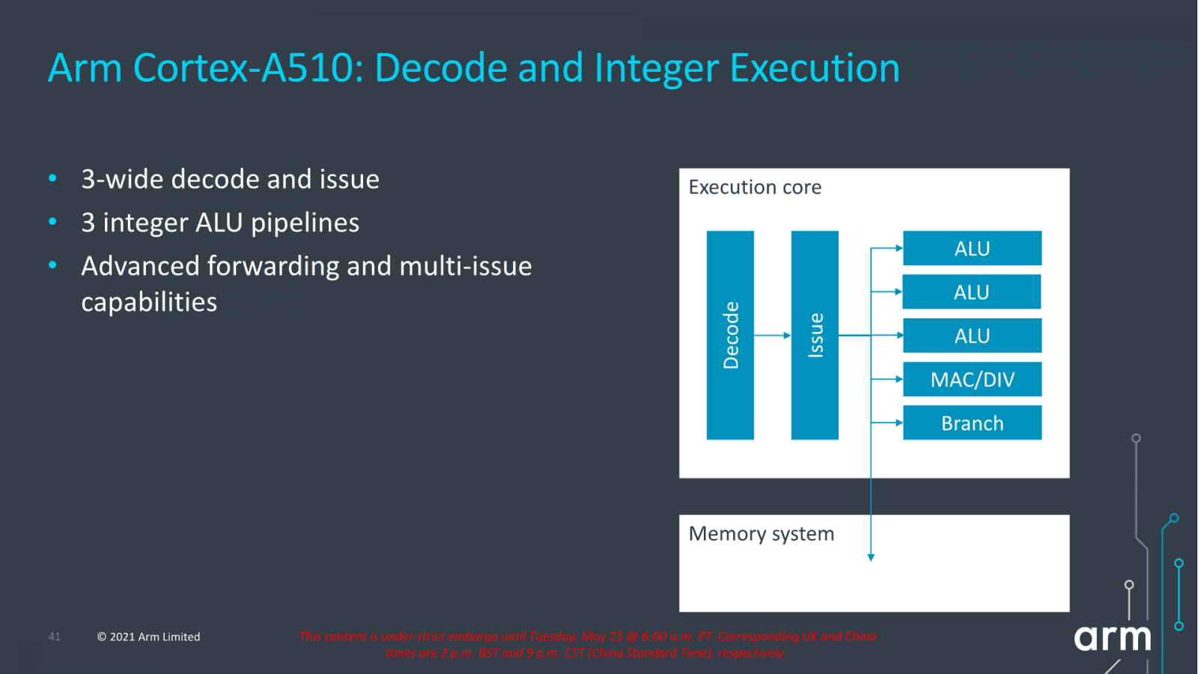The width and height of the screenshot is (1198, 674).
Task: Click the red embargo notice text
Action: [587, 644]
